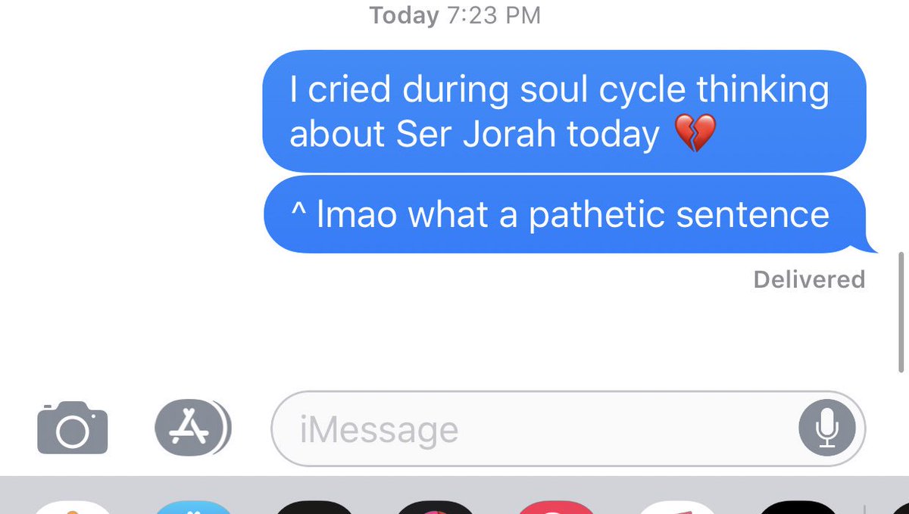909x514 pixels.
Task: Toggle the App Store apps drawer icon
Action: click(x=192, y=428)
